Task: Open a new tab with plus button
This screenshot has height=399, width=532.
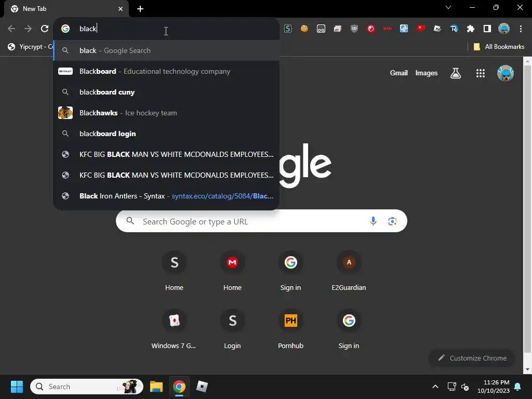Action: tap(140, 9)
